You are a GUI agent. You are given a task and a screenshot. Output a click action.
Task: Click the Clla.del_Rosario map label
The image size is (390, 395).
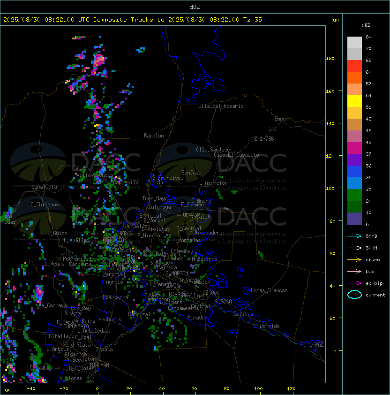coord(221,106)
